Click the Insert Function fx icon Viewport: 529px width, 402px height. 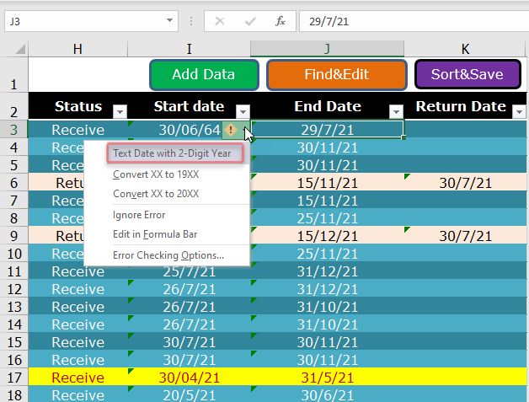[281, 20]
